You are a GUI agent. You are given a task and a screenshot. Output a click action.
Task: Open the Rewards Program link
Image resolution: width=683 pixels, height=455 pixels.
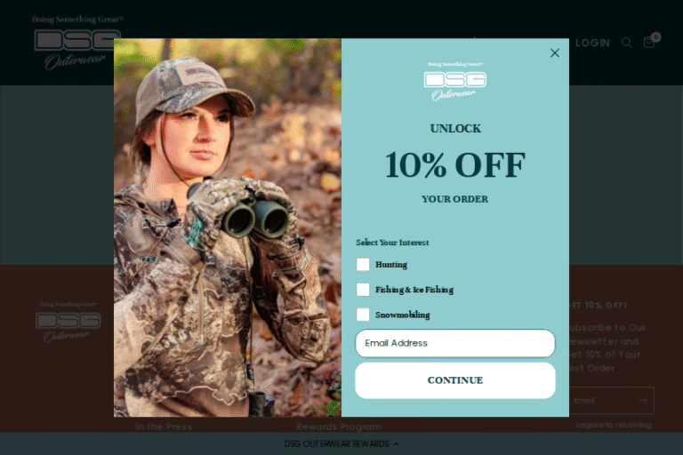point(339,427)
